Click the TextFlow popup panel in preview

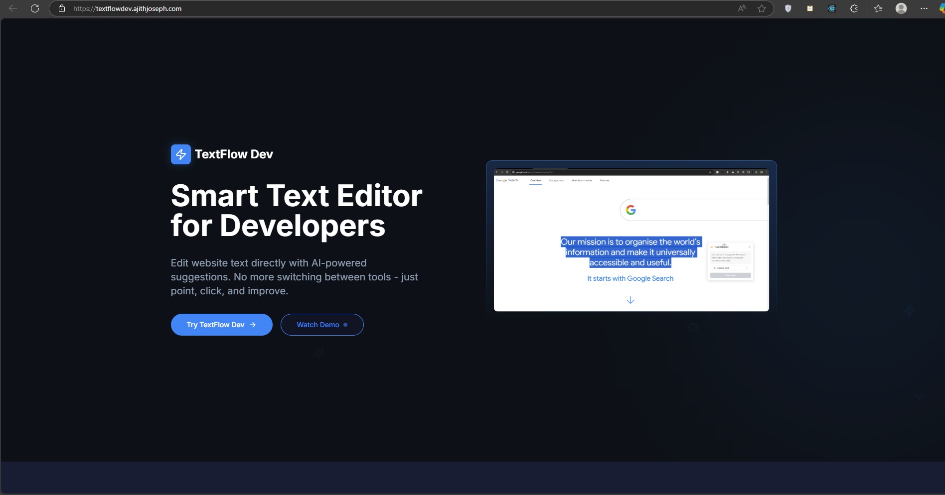(x=730, y=261)
